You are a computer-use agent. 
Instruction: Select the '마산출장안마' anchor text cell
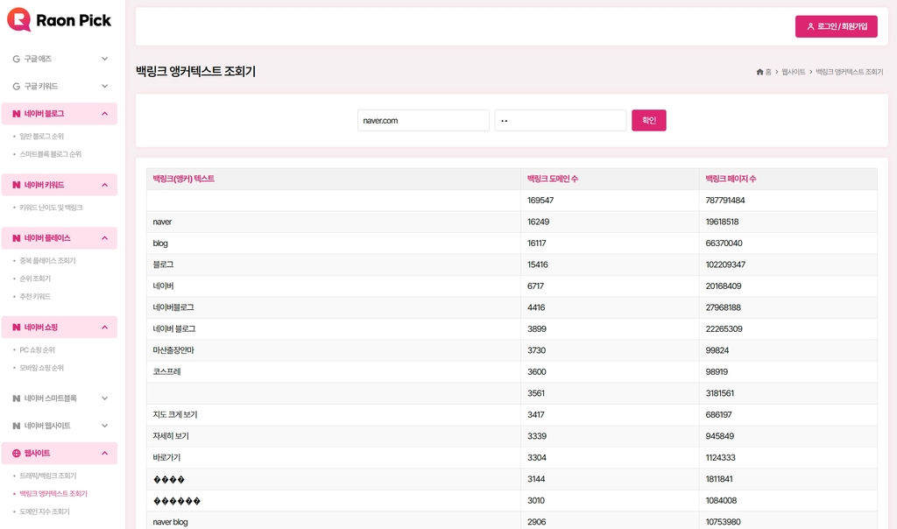coord(334,350)
